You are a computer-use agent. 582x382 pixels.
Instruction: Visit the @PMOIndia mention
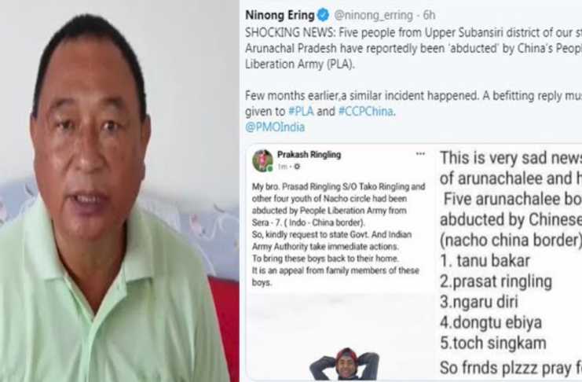point(275,127)
